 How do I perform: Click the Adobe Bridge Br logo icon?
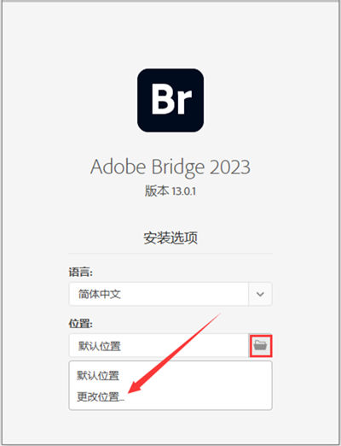tap(170, 100)
